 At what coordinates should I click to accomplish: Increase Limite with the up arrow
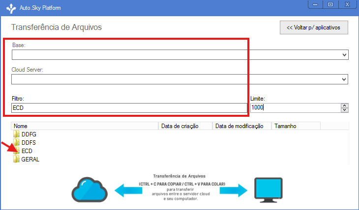tap(345, 105)
